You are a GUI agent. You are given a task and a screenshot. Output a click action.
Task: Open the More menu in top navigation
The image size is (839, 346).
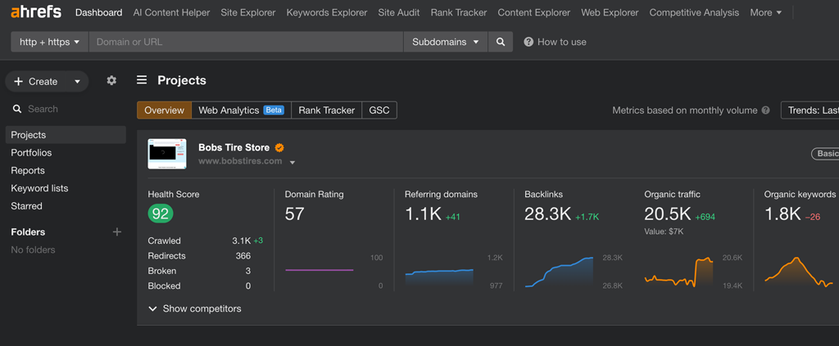[x=765, y=12]
